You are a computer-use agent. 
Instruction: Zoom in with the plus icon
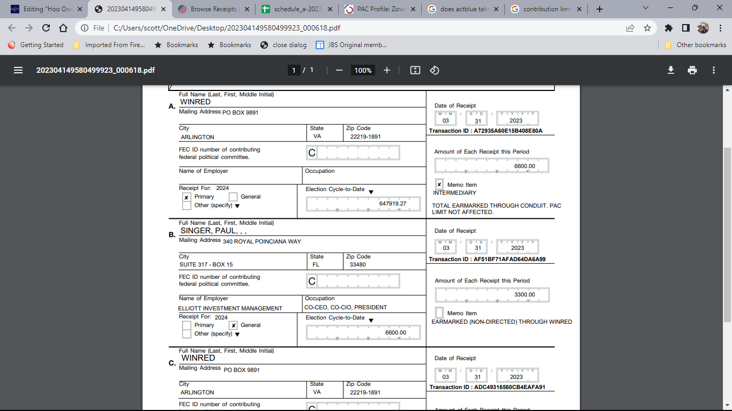click(387, 70)
